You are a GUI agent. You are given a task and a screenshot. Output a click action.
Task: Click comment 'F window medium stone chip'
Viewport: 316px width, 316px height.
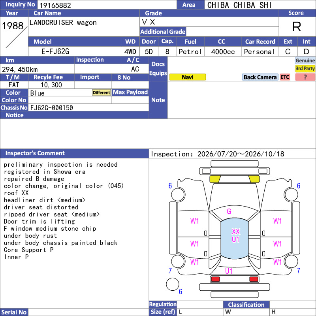pos(50,229)
